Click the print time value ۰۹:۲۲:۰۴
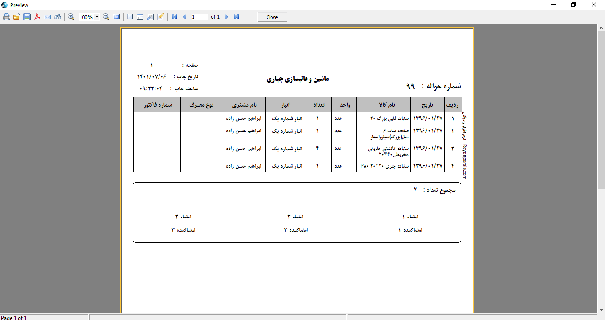 (x=151, y=88)
